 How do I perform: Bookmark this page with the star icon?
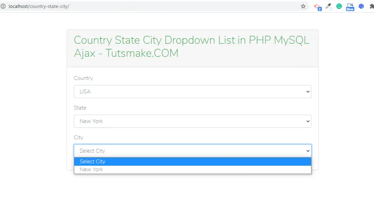(303, 7)
